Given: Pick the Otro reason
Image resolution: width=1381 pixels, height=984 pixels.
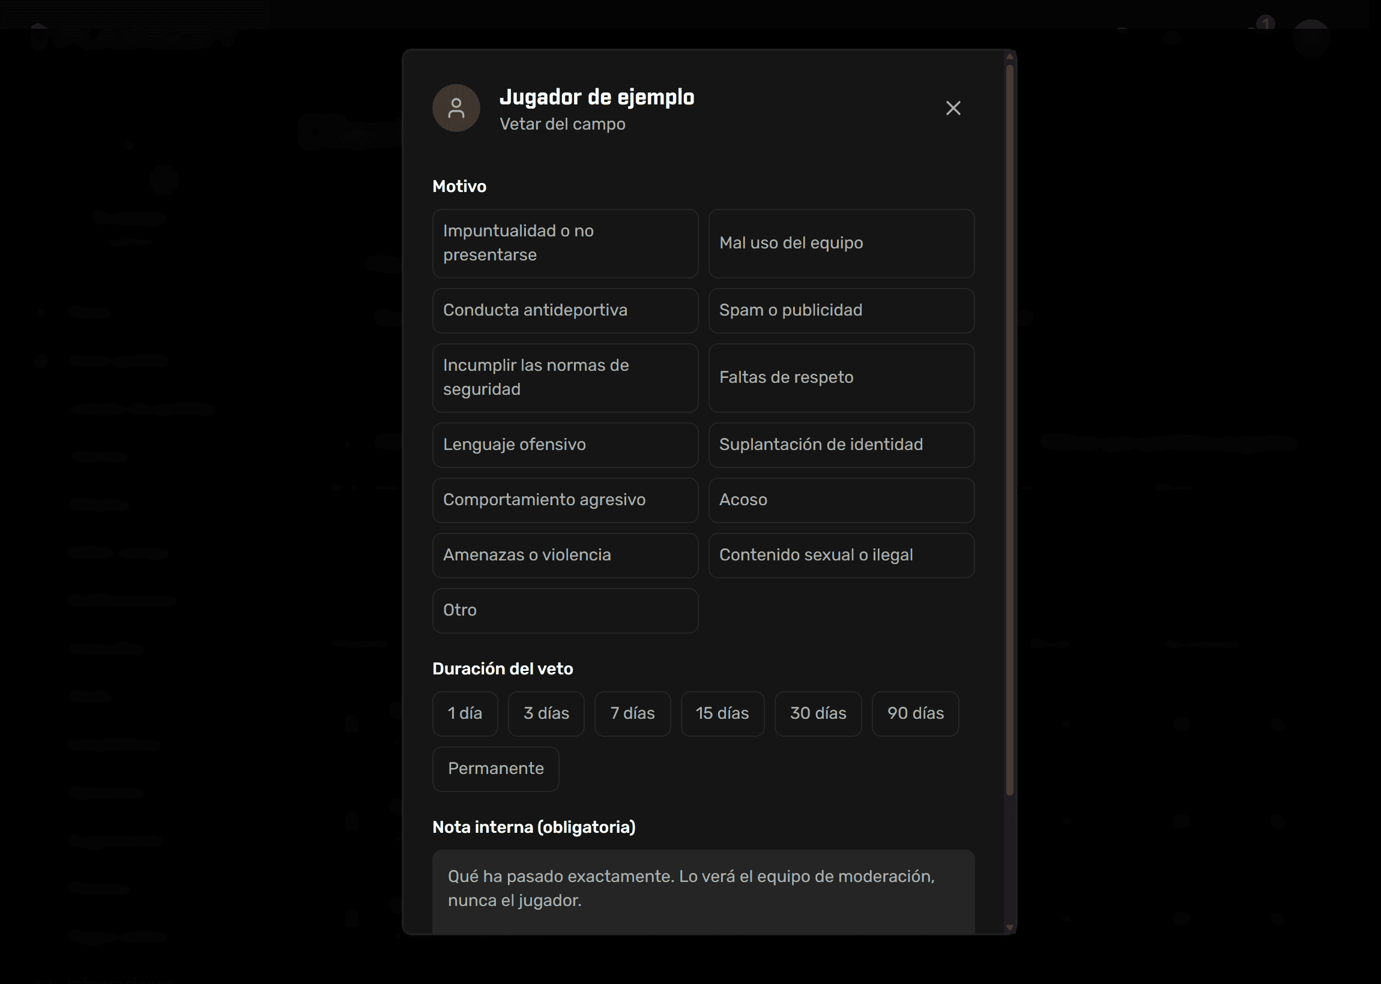Looking at the screenshot, I should tap(565, 611).
